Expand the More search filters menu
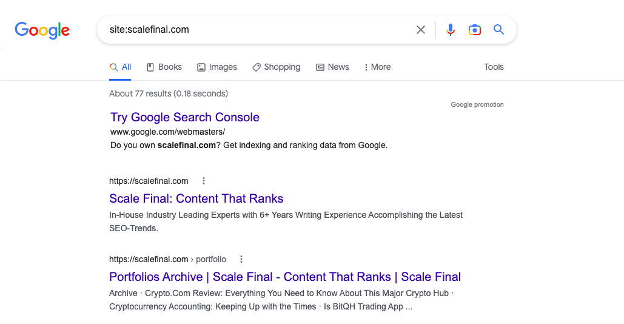Image resolution: width=624 pixels, height=324 pixels. 377,67
